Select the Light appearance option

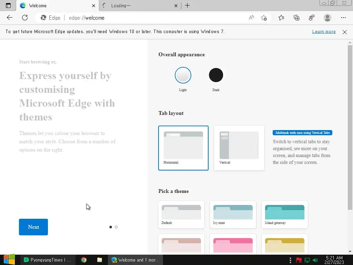tap(183, 75)
